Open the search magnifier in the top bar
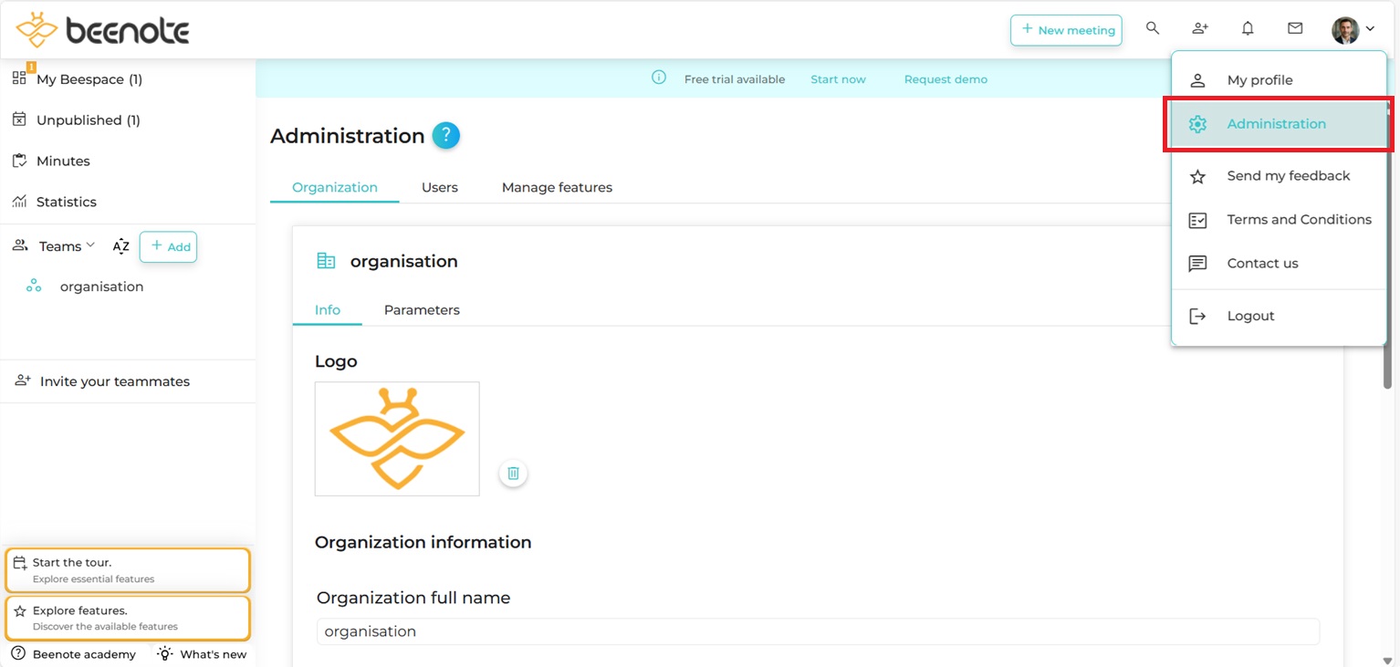The image size is (1400, 667). pyautogui.click(x=1153, y=28)
